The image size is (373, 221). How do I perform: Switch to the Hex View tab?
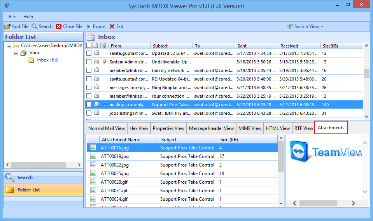tap(139, 128)
